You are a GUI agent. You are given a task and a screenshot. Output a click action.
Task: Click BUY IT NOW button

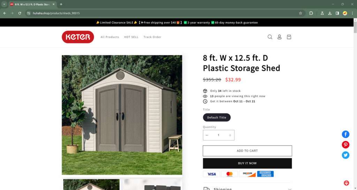[x=247, y=163]
